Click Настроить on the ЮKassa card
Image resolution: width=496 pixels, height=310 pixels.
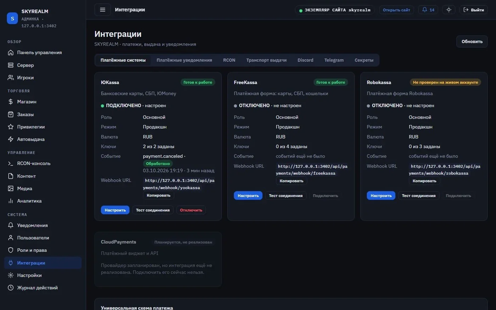(115, 210)
